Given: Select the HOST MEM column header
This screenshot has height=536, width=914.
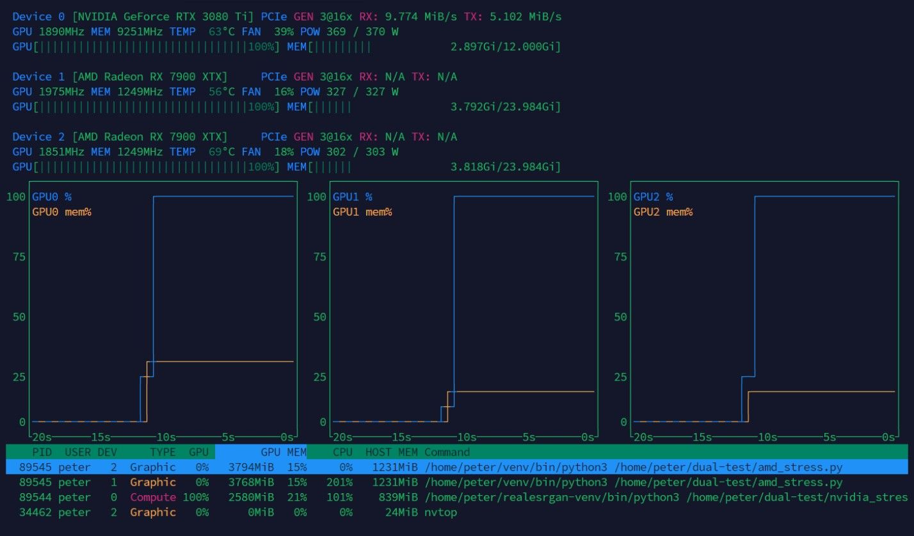Looking at the screenshot, I should (391, 452).
